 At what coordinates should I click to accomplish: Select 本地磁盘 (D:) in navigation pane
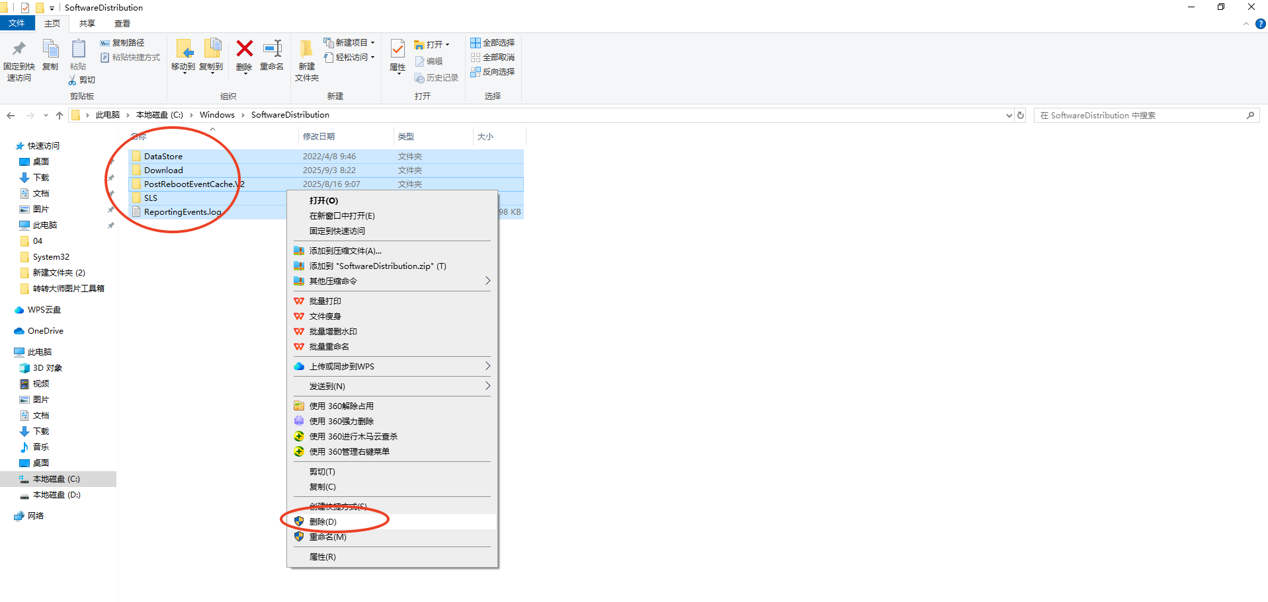click(56, 494)
